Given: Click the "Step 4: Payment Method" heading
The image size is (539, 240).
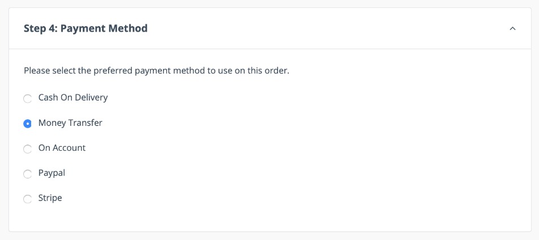Looking at the screenshot, I should 85,28.
